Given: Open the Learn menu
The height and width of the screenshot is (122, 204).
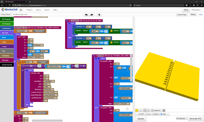Looking at the screenshot, I should (x=38, y=10).
